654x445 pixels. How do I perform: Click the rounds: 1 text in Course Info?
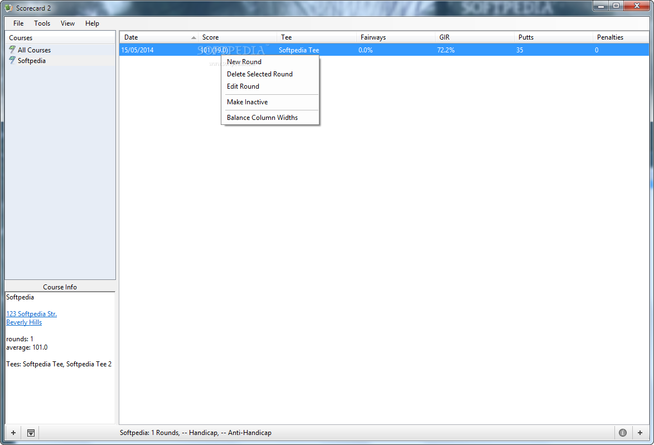(20, 338)
